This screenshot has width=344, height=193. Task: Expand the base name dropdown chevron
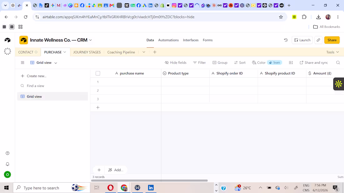click(90, 40)
